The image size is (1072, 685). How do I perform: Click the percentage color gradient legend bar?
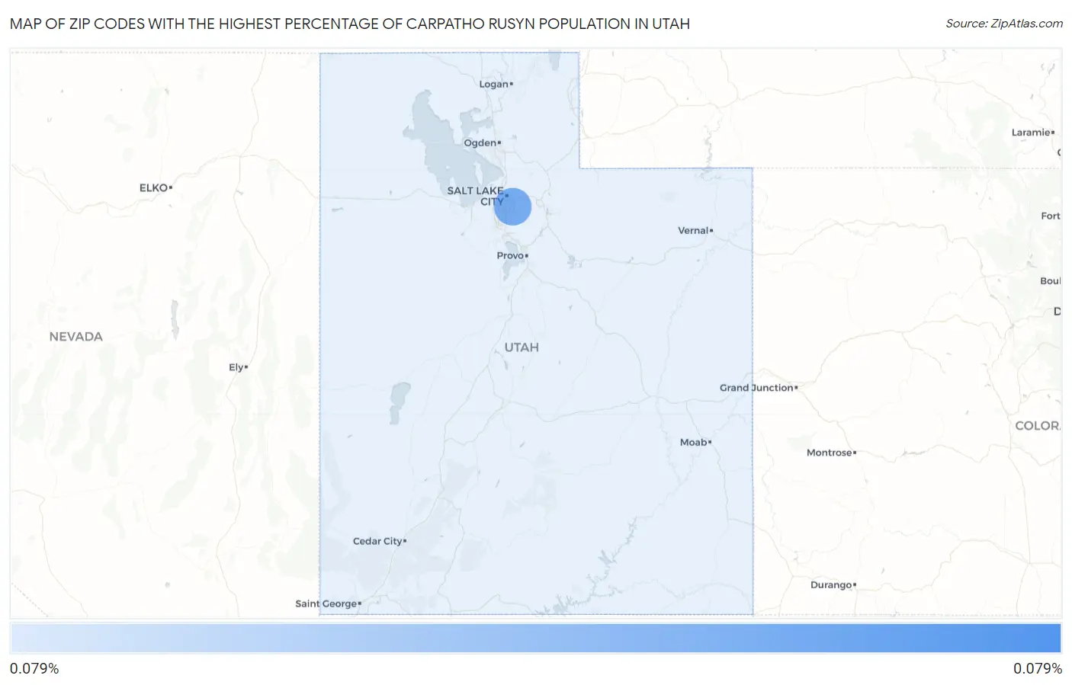(x=536, y=639)
